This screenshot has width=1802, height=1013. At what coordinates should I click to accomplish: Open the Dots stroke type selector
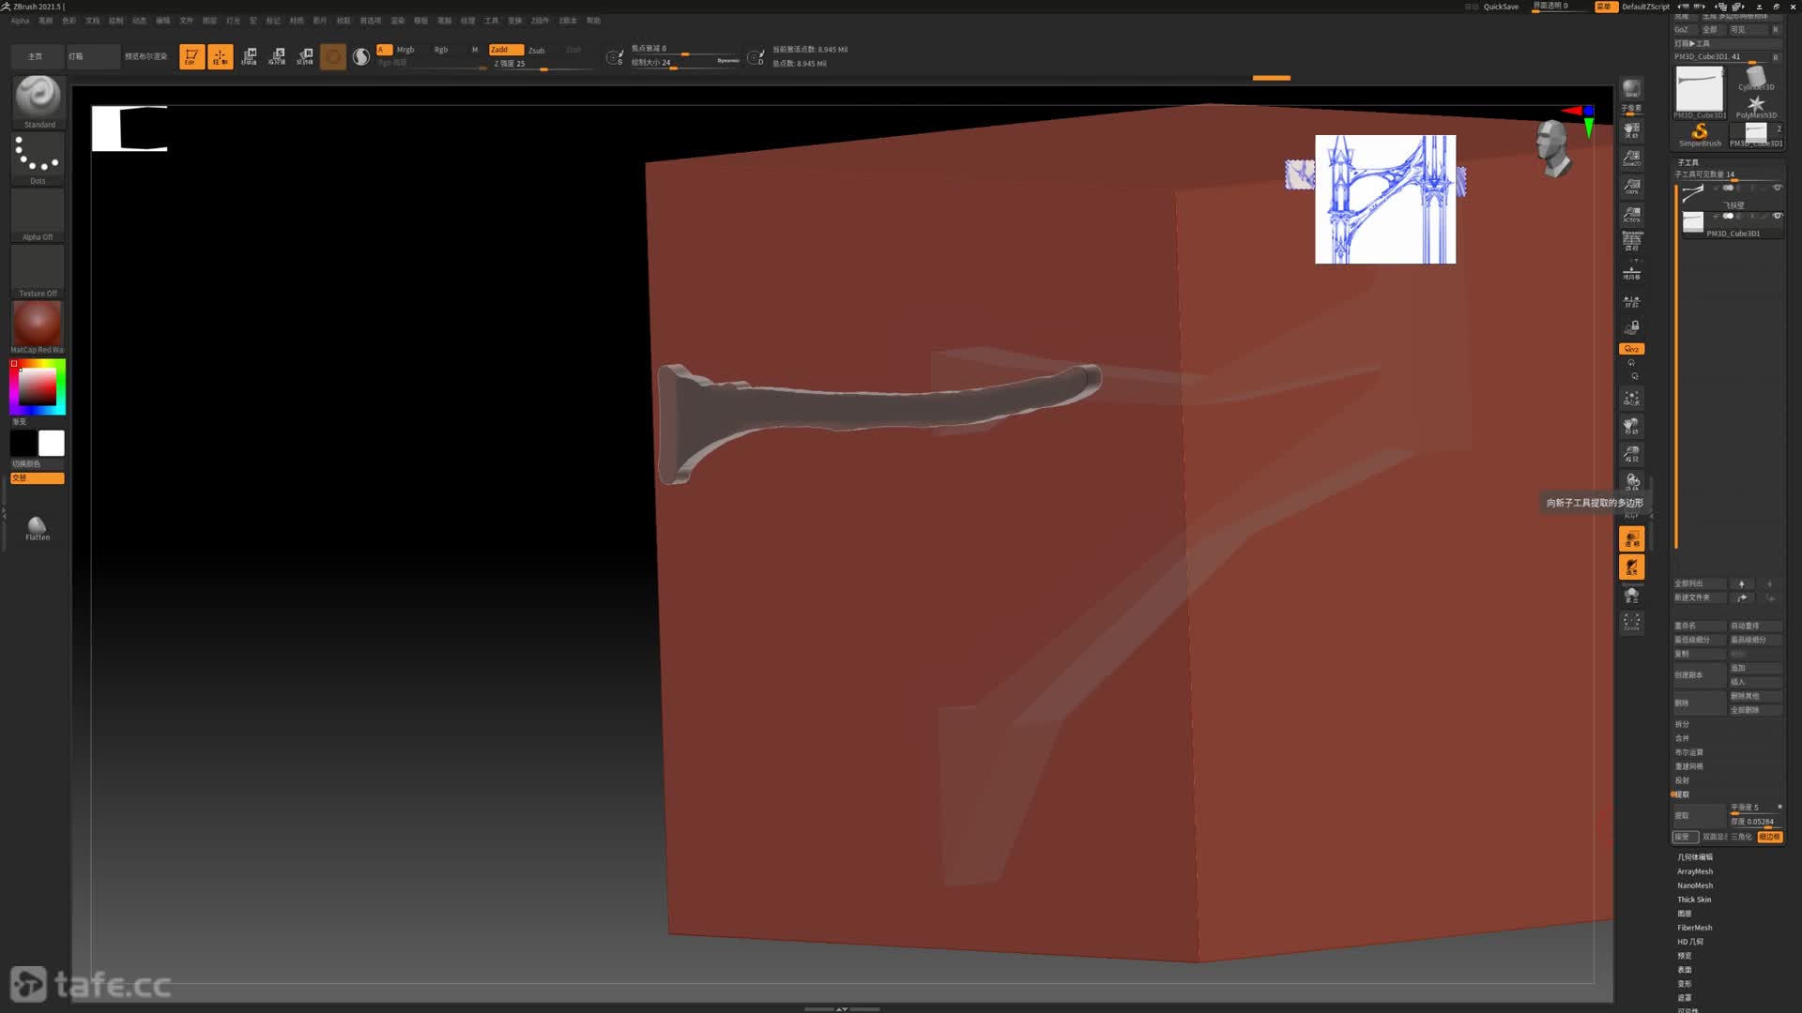tap(38, 159)
